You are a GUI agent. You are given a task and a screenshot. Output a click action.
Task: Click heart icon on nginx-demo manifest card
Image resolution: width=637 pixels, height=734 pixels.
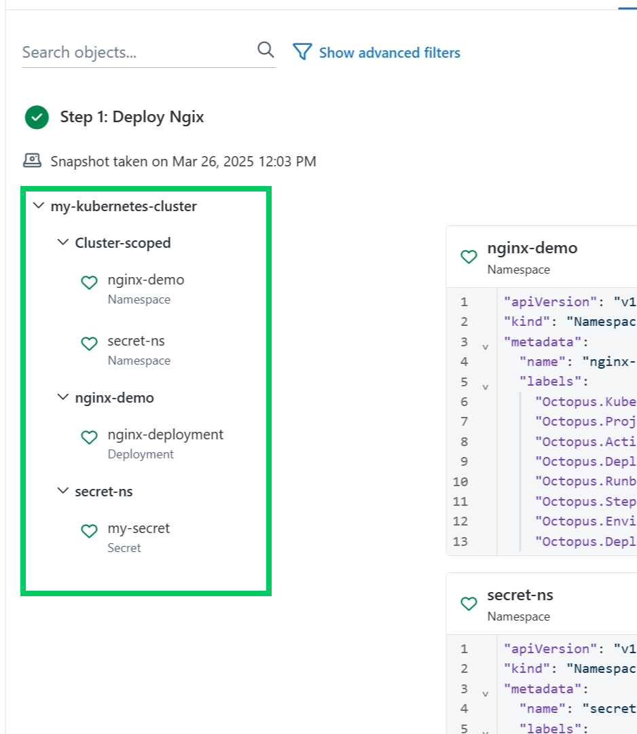tap(469, 257)
